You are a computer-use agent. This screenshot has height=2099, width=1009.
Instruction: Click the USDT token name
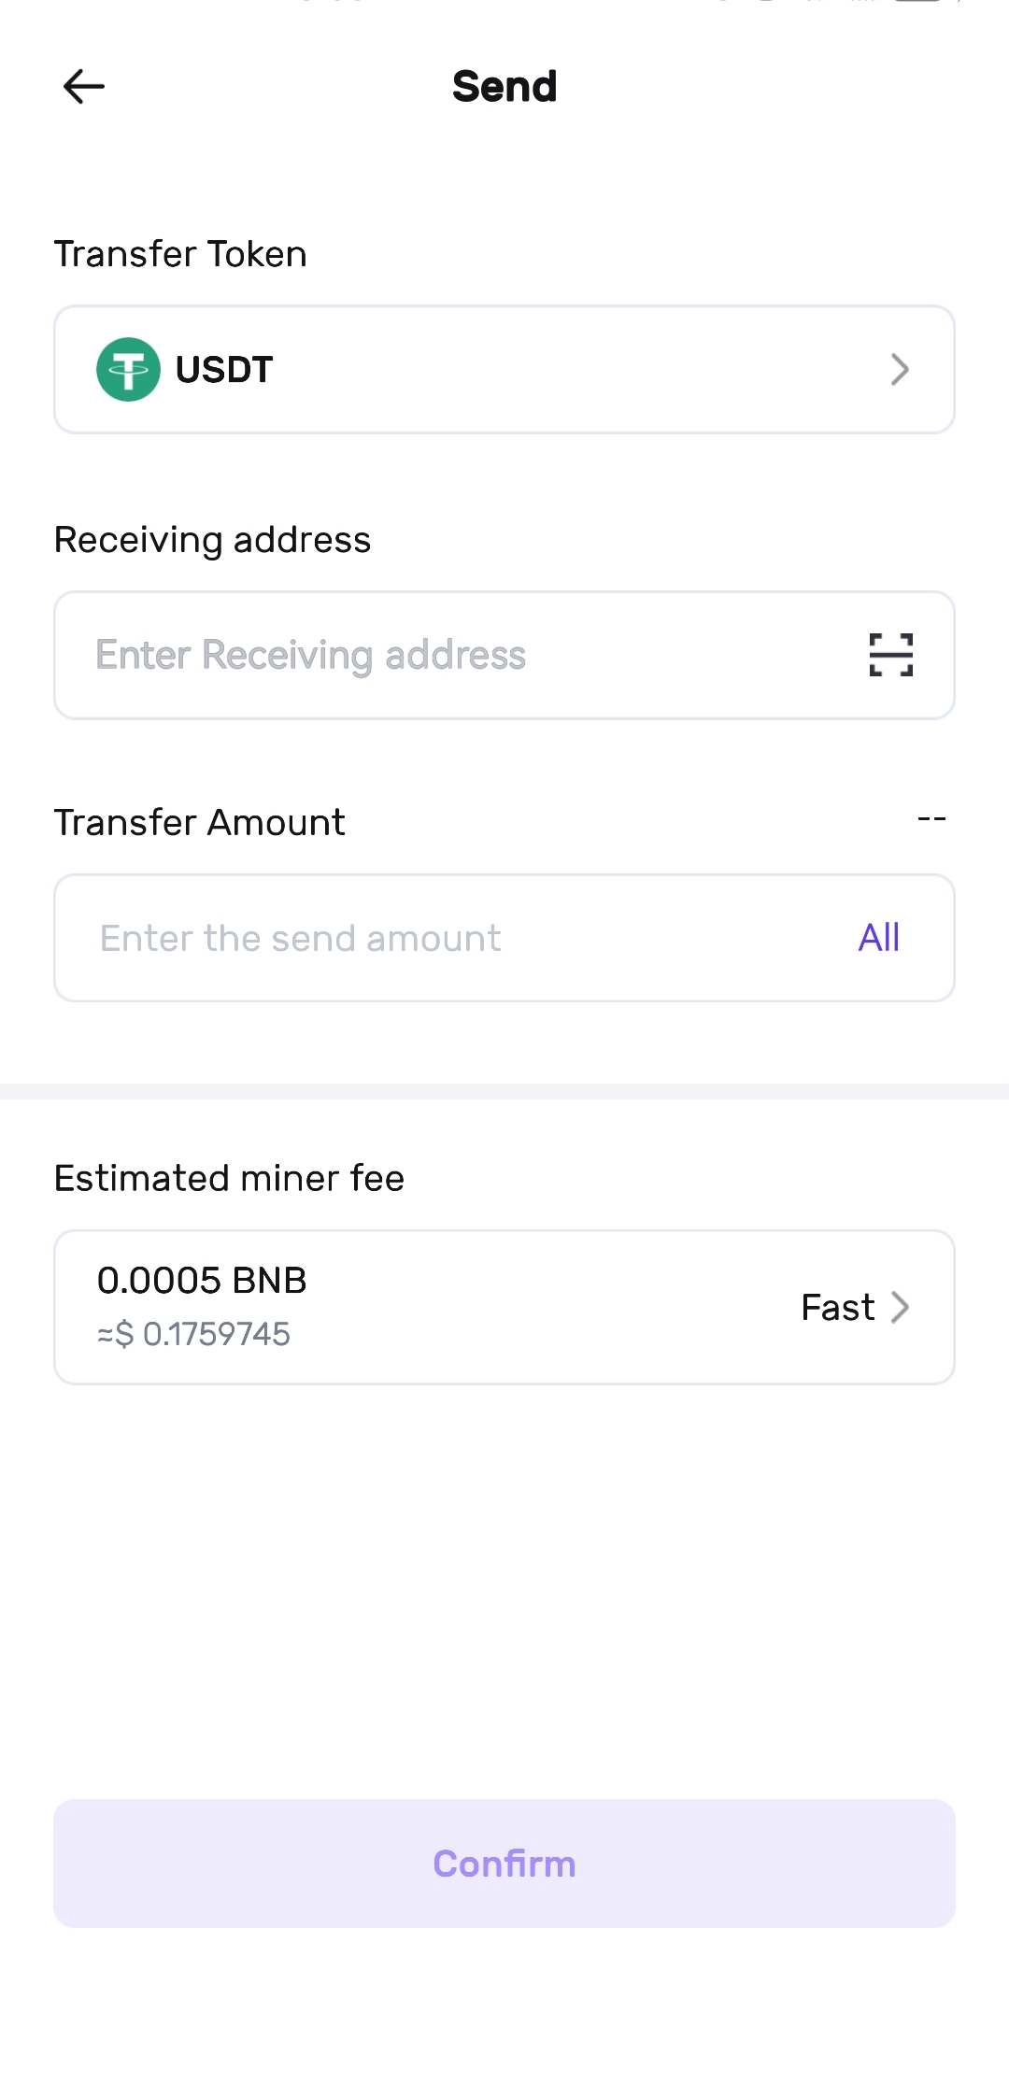[x=224, y=370]
